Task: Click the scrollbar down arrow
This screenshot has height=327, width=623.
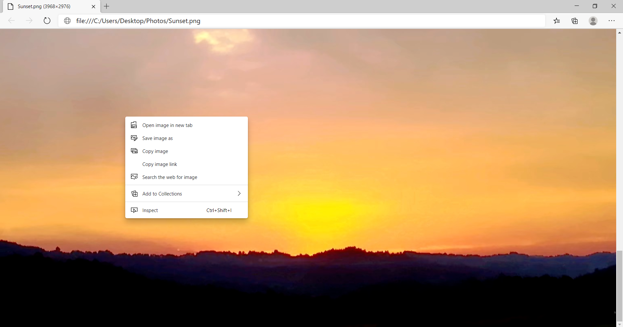Action: tap(619, 324)
